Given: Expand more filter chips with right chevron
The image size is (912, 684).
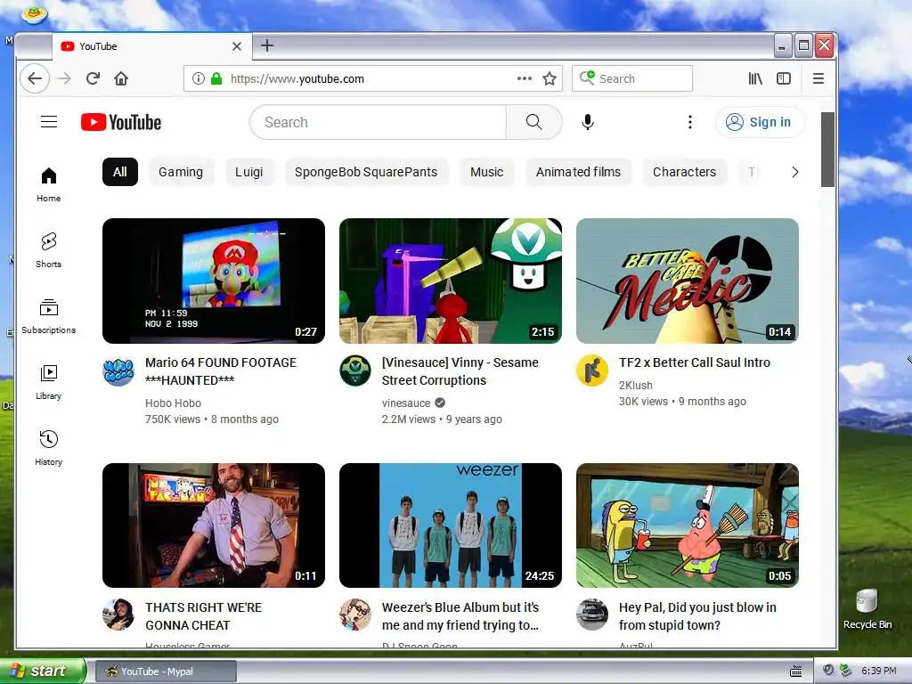Looking at the screenshot, I should point(795,172).
